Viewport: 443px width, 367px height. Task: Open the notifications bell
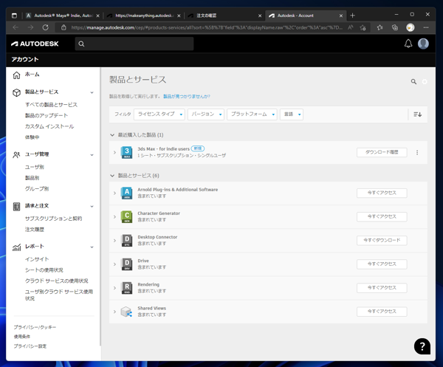[x=408, y=44]
